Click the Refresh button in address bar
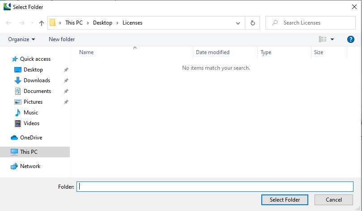362x211 pixels. (x=253, y=23)
